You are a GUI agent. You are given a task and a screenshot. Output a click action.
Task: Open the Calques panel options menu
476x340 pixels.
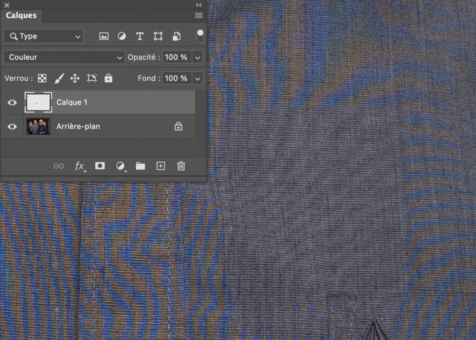(x=198, y=15)
